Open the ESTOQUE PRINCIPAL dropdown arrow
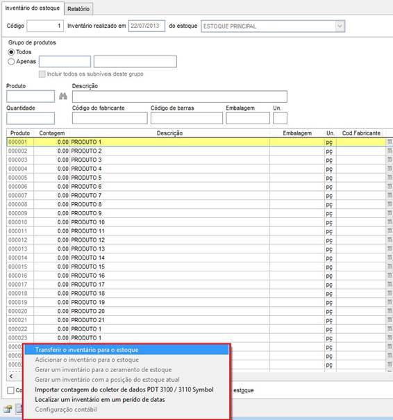 tap(340, 26)
